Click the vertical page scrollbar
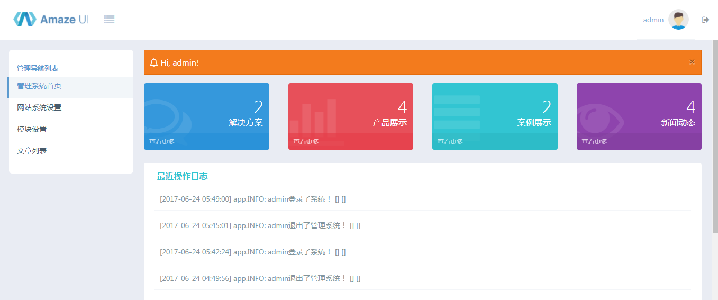The width and height of the screenshot is (718, 300). click(x=715, y=138)
